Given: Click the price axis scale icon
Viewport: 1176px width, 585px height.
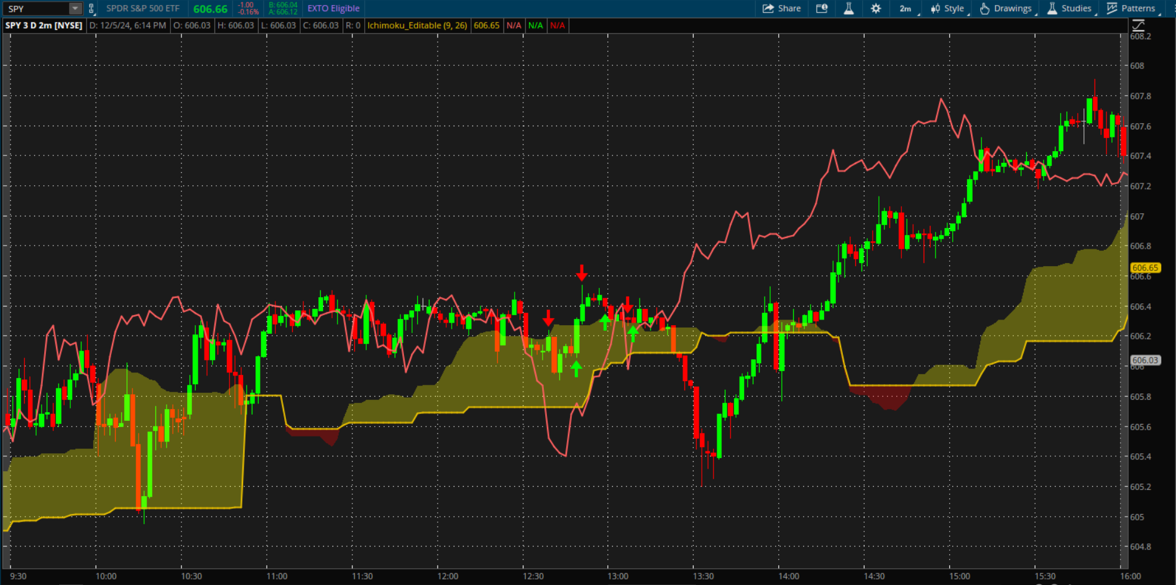Looking at the screenshot, I should click(x=1138, y=25).
